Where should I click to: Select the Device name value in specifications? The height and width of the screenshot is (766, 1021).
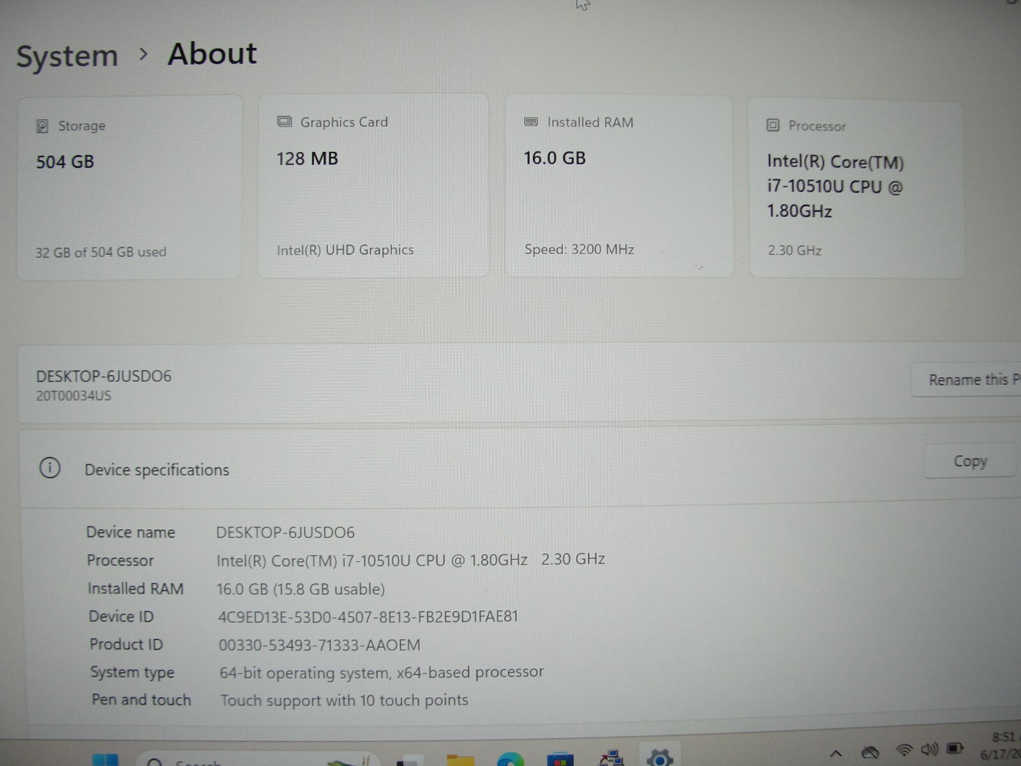pos(285,532)
